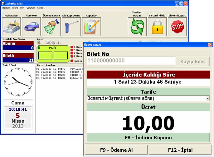Image resolution: width=214 pixels, height=157 pixels.
Task: Open the Yardım menu
Action: 40,7
